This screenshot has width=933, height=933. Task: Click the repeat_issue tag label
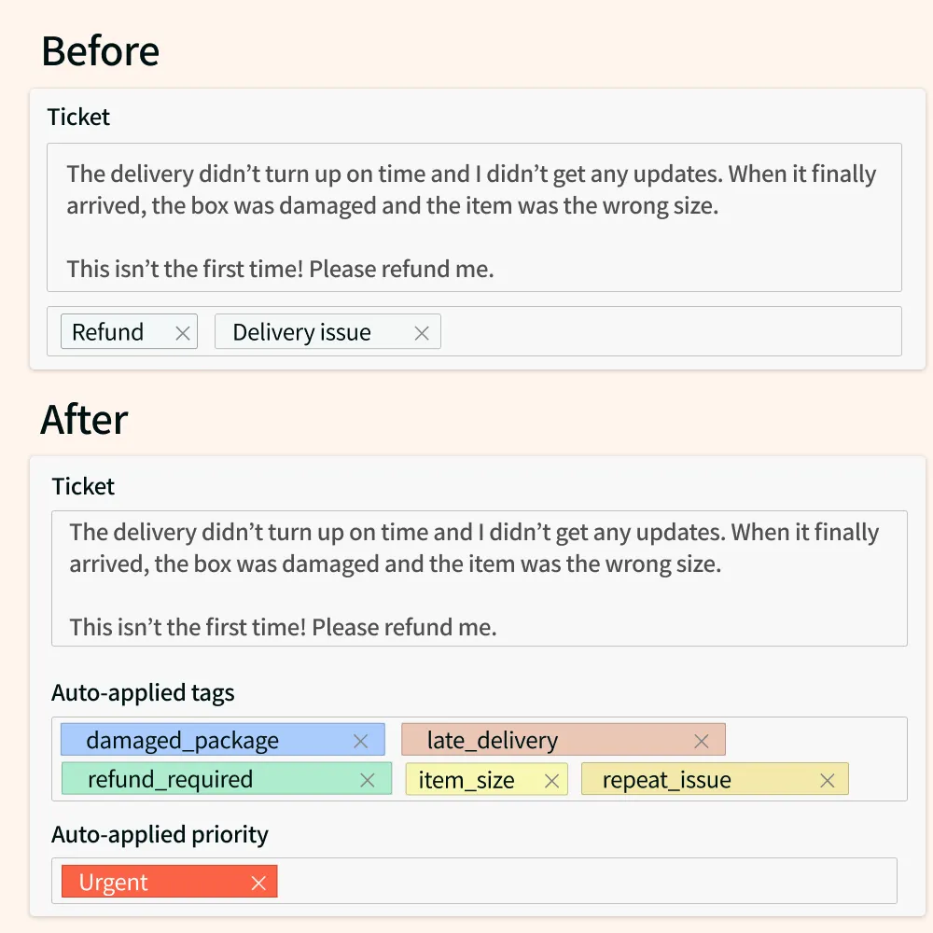(666, 779)
